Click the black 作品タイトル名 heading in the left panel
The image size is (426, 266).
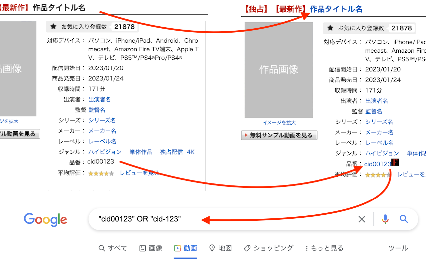(x=59, y=8)
